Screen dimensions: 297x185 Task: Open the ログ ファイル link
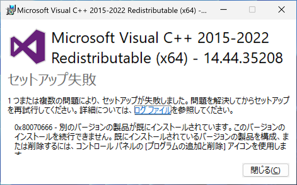(153, 110)
